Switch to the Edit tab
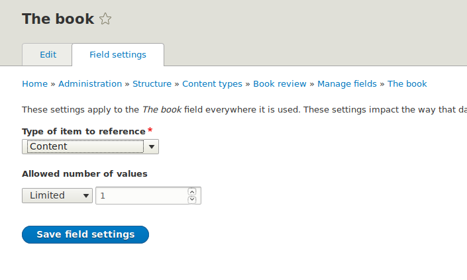This screenshot has width=467, height=280. click(x=48, y=55)
